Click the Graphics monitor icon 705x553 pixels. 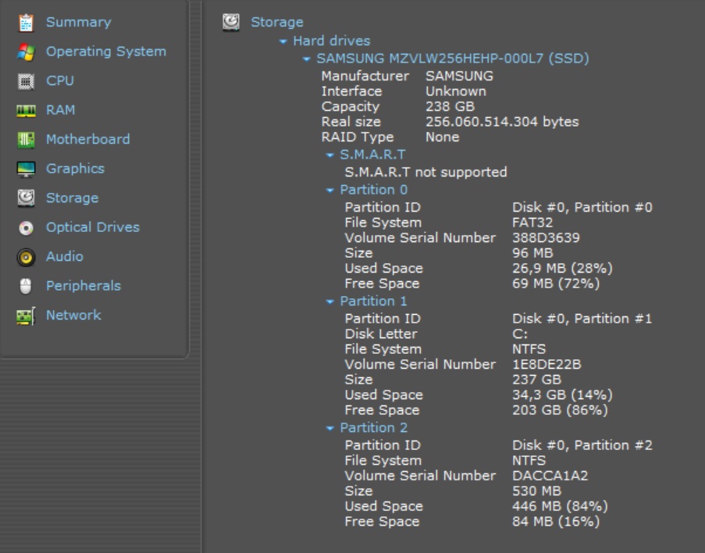[x=26, y=169]
